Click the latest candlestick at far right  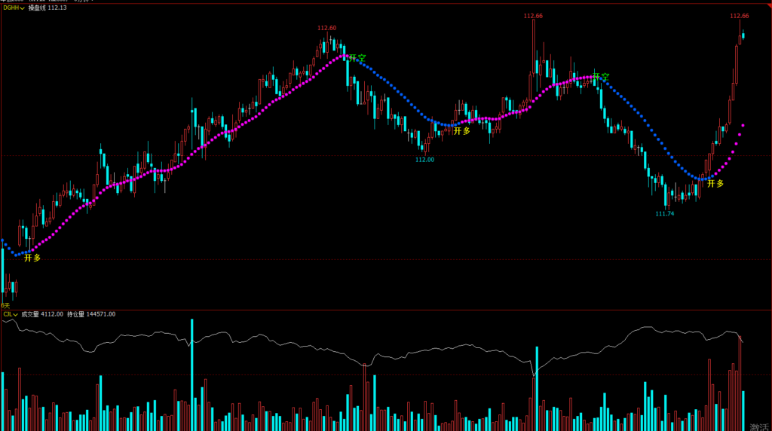tap(743, 35)
